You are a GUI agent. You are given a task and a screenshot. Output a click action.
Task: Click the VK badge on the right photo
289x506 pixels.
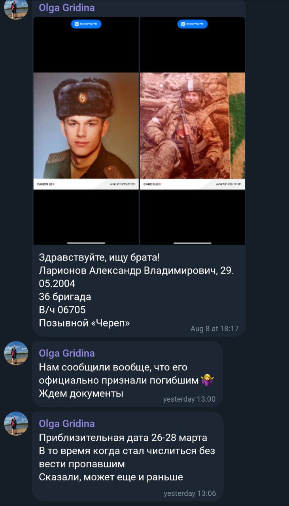tap(193, 24)
